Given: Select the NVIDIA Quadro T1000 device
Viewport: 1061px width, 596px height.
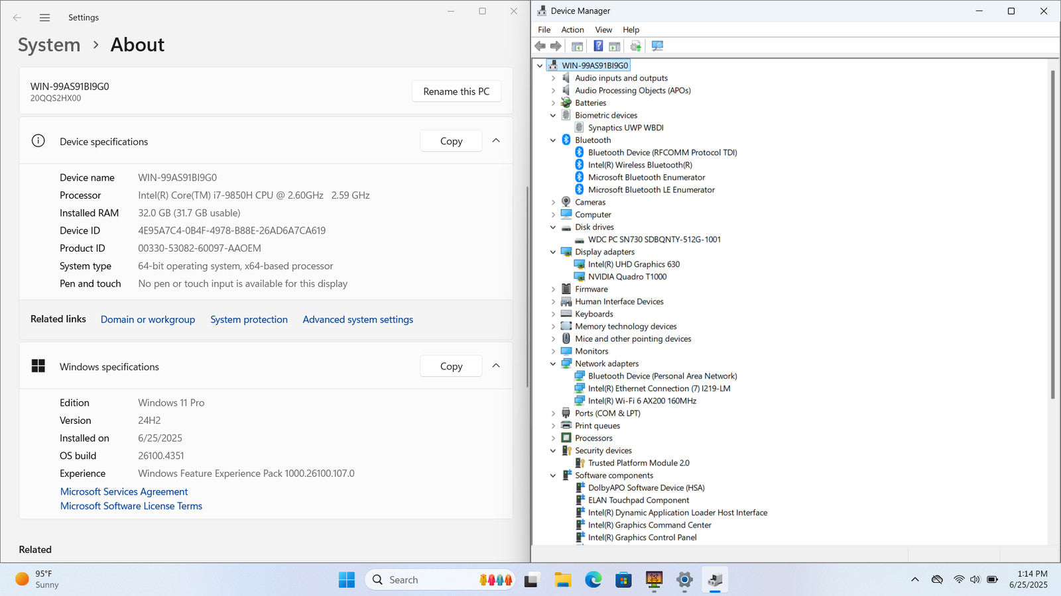Looking at the screenshot, I should (627, 277).
